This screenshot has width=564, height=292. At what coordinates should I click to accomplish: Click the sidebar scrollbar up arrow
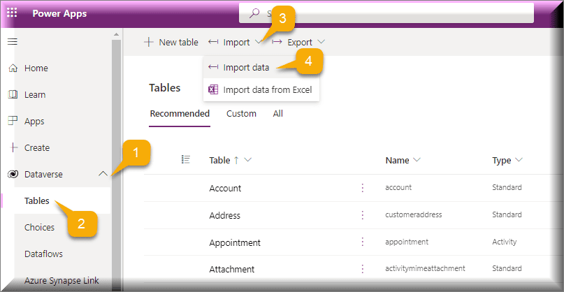click(x=116, y=34)
